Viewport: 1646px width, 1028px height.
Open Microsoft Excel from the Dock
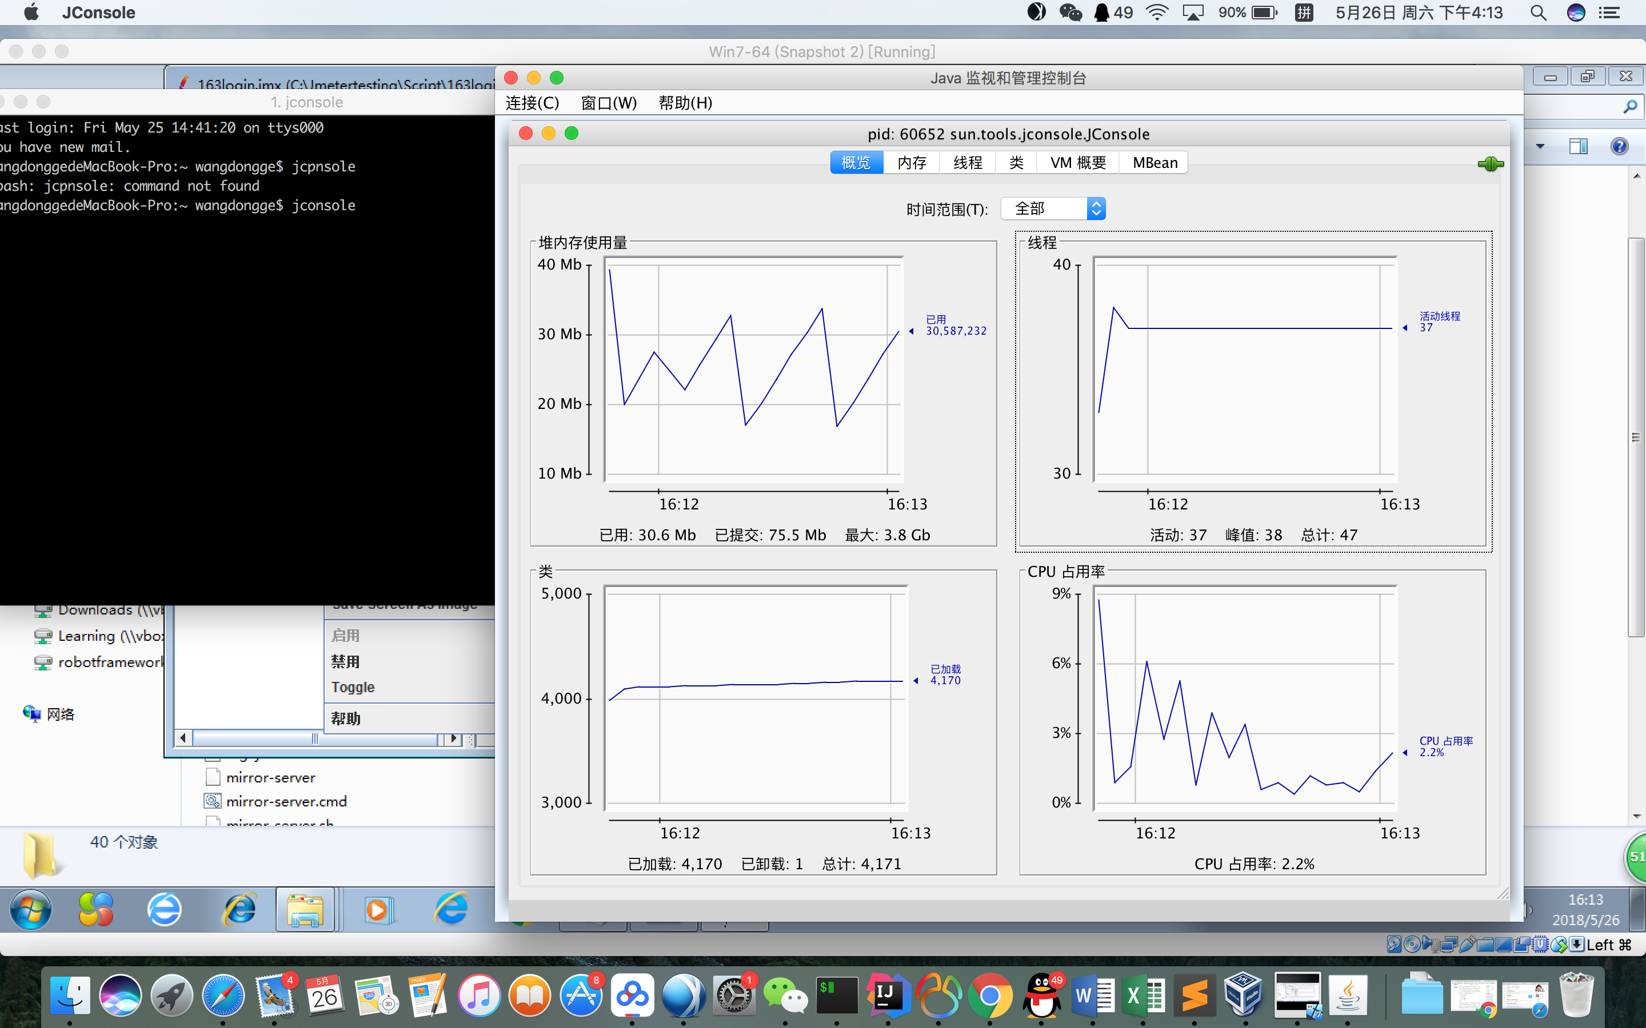tap(1144, 996)
